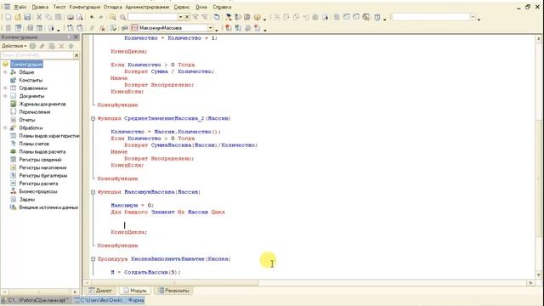
Task: Click the Business processes icon
Action: point(14,191)
